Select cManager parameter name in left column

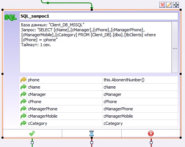coord(64,94)
